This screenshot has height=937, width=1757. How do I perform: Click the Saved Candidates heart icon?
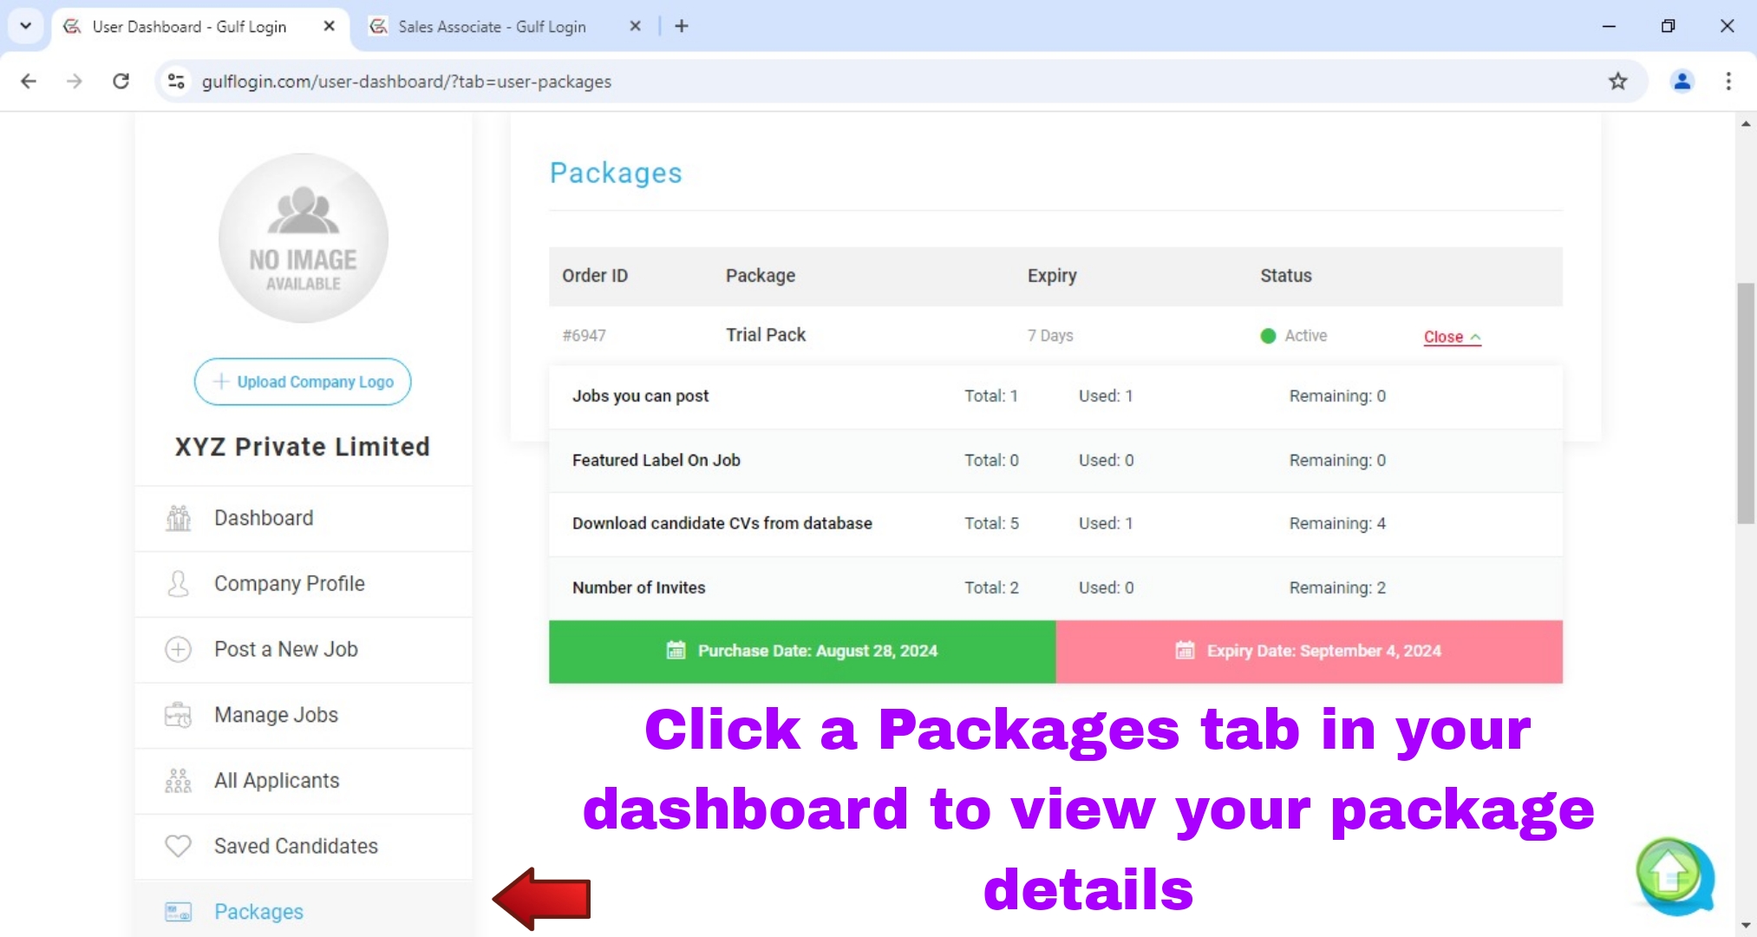coord(178,846)
